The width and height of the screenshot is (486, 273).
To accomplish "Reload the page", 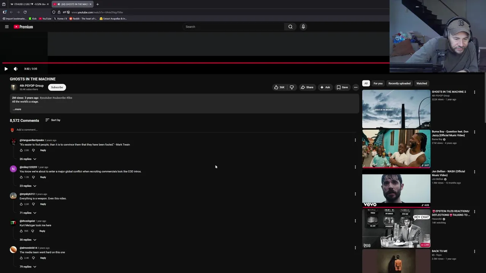I will point(25,12).
